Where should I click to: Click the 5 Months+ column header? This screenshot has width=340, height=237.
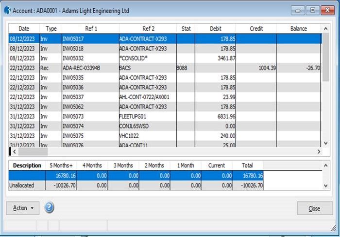[x=61, y=165]
